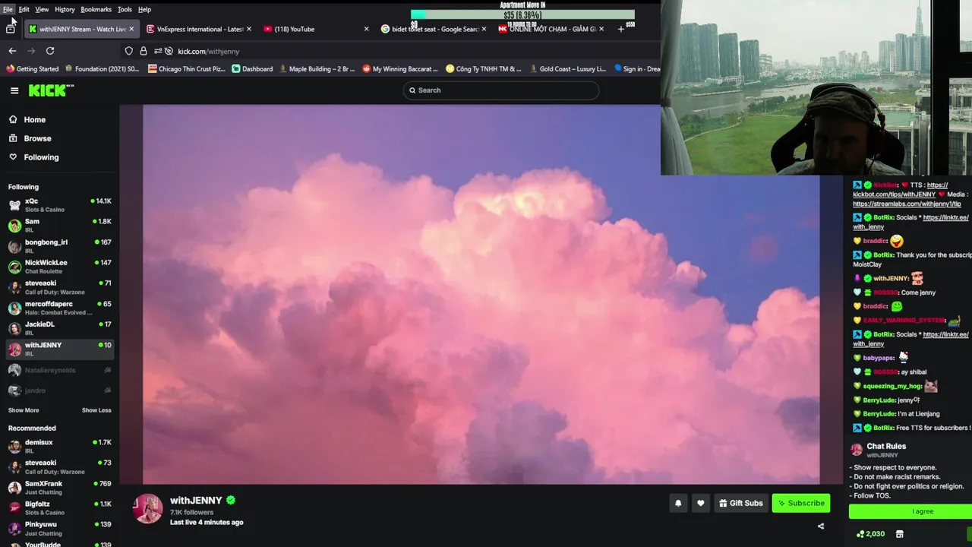This screenshot has height=547, width=972.
Task: Click the green Subscribe button
Action: 801,503
